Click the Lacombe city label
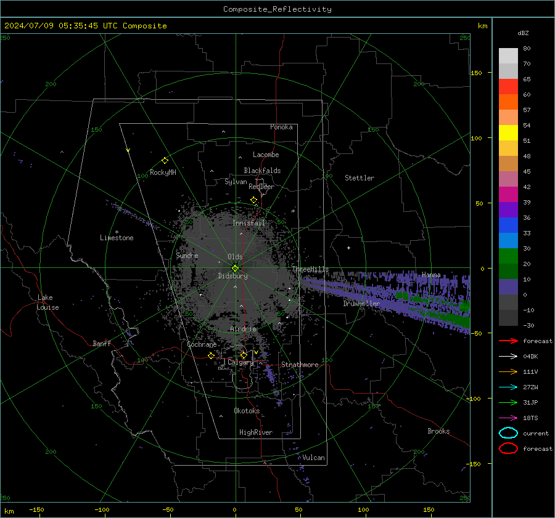 tap(266, 155)
